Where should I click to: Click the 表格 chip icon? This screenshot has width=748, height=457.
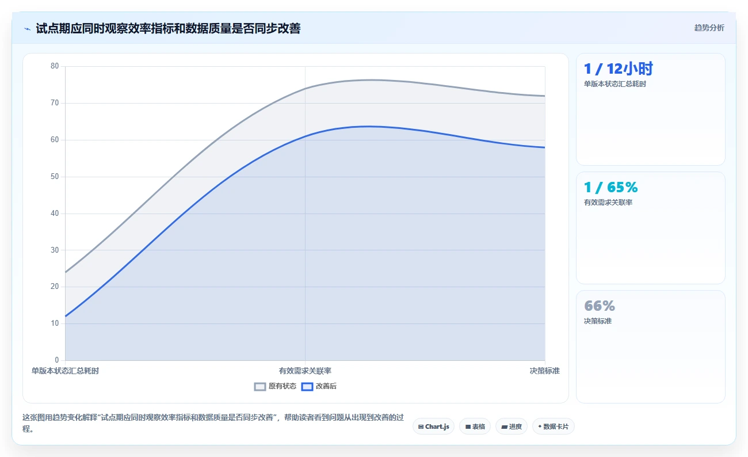click(468, 426)
